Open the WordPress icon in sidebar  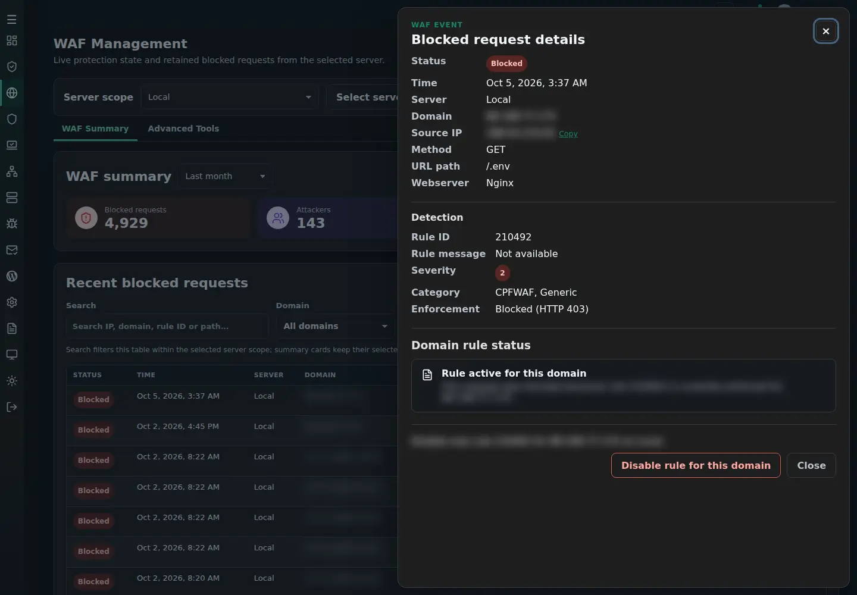(12, 276)
